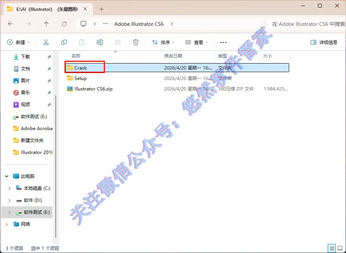The width and height of the screenshot is (346, 253).
Task: Open the Crack folder icon
Action: click(70, 67)
